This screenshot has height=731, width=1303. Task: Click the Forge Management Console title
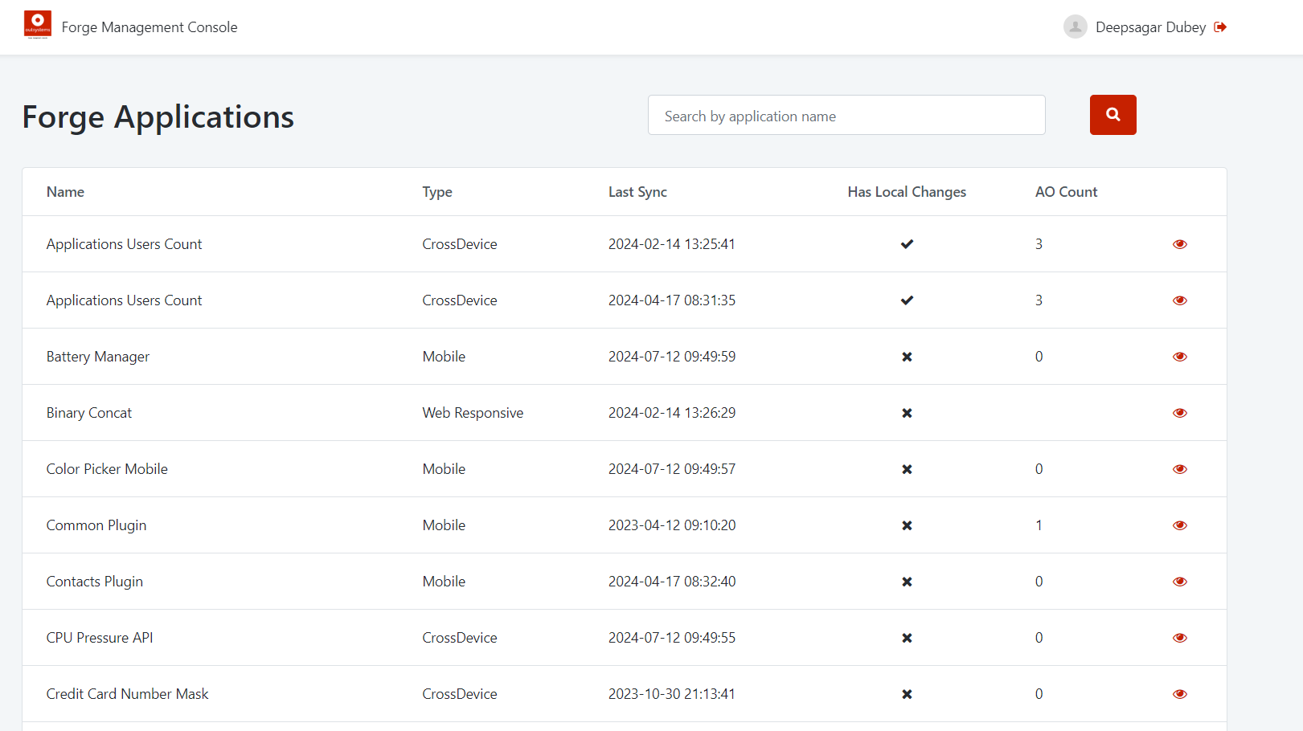(150, 27)
